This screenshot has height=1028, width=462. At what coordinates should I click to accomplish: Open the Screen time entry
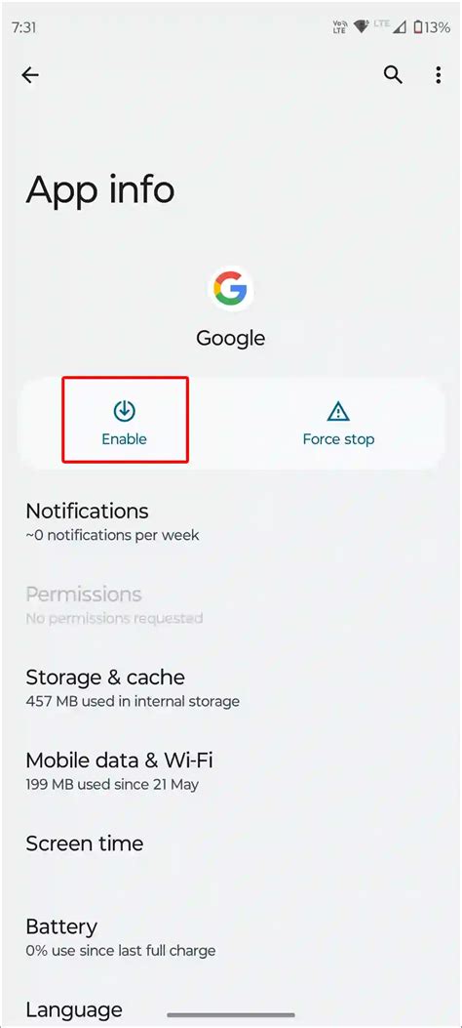pyautogui.click(x=231, y=843)
